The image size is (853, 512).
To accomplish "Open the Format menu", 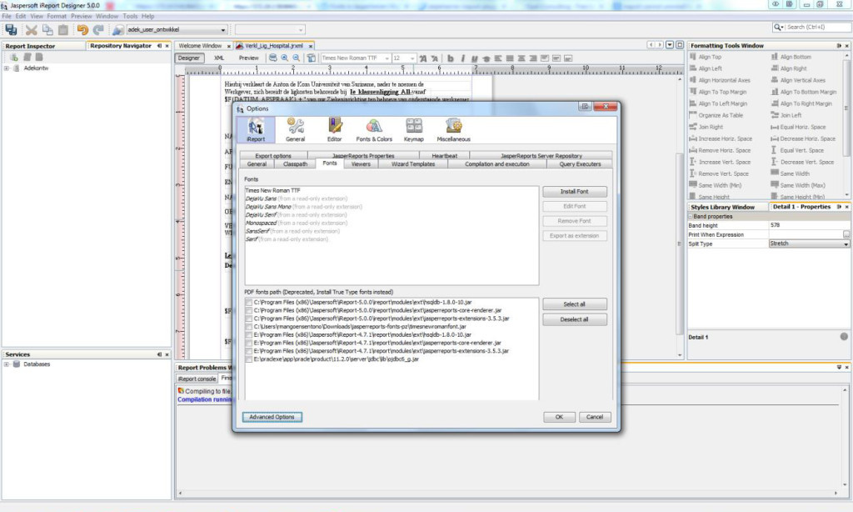I will (57, 17).
